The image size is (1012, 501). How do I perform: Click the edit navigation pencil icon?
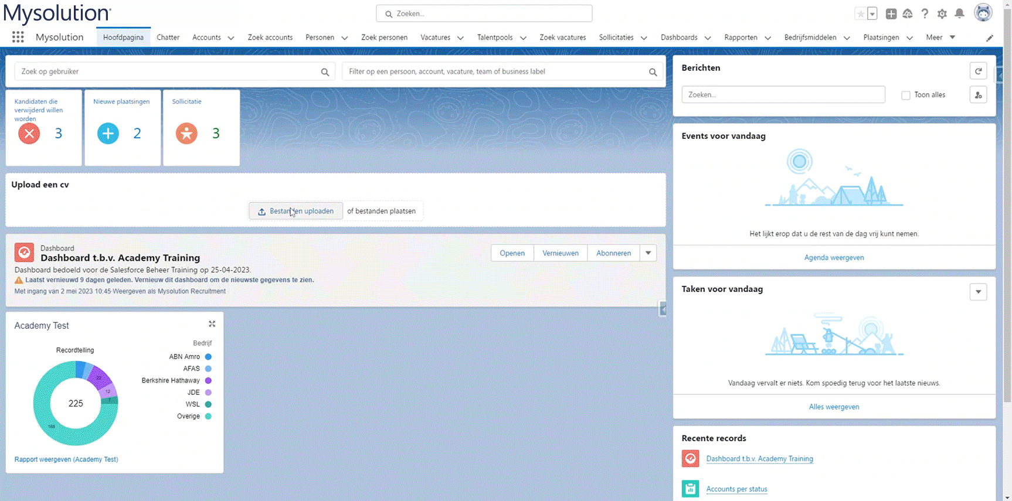click(990, 38)
